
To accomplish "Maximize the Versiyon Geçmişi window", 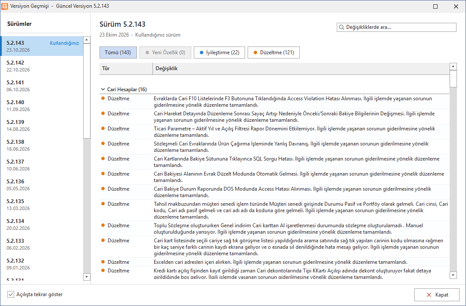I will click(x=435, y=6).
